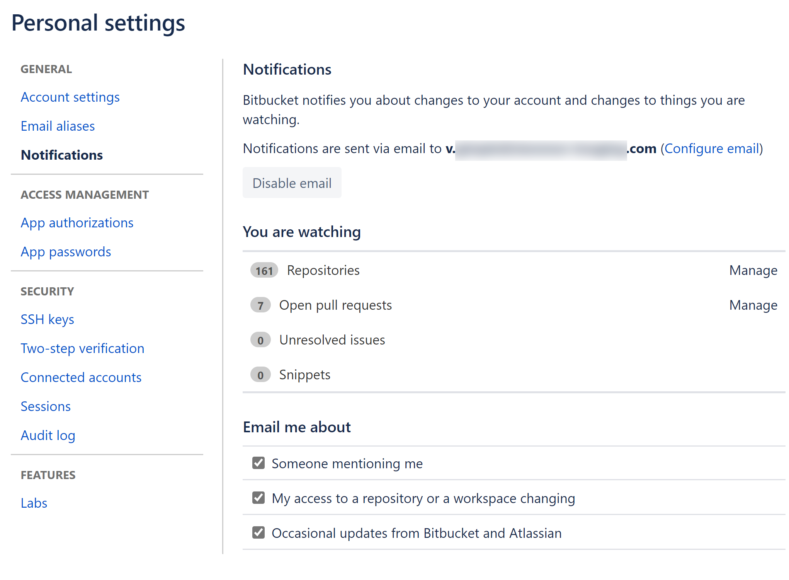Toggle Occasional updates from Bitbucket checkbox
The height and width of the screenshot is (580, 789).
(x=258, y=532)
